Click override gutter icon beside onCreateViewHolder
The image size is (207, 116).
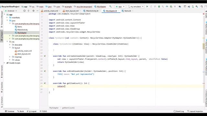click(x=45, y=56)
